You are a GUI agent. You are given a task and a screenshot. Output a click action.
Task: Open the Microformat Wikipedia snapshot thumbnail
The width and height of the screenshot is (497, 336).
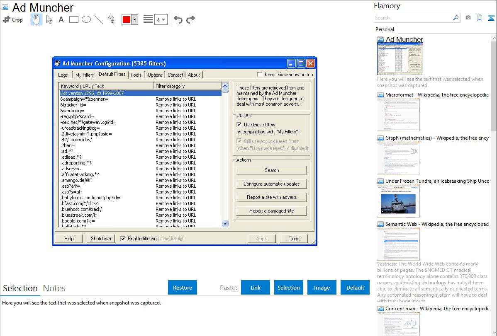pyautogui.click(x=398, y=115)
